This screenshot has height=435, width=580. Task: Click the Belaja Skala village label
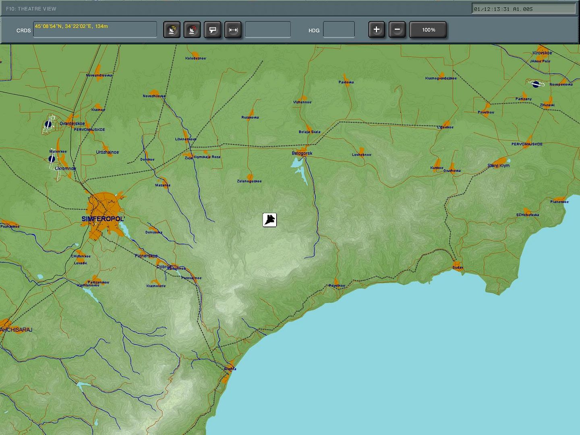pos(310,132)
